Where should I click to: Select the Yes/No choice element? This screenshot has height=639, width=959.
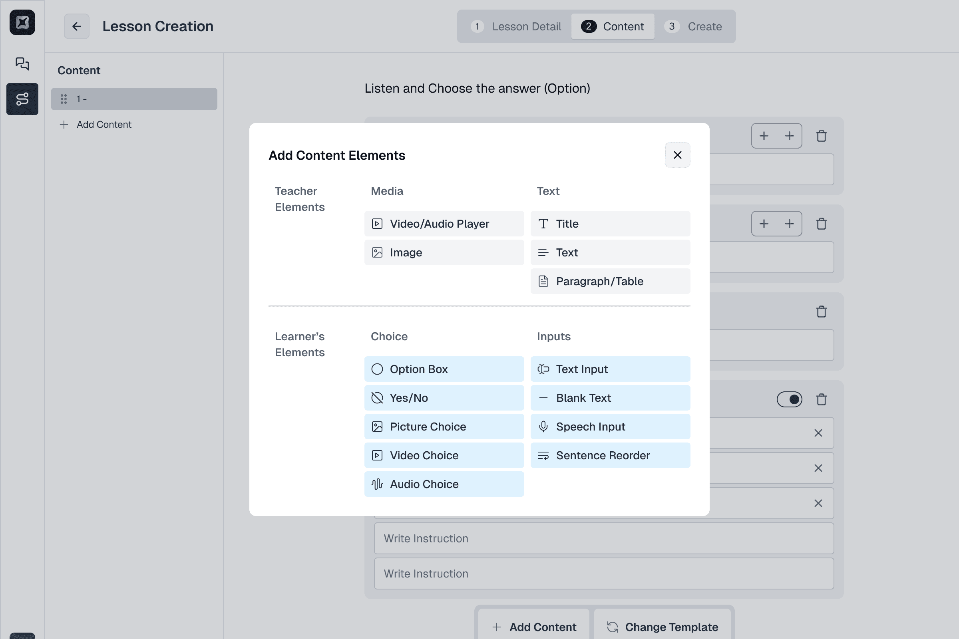(x=444, y=398)
